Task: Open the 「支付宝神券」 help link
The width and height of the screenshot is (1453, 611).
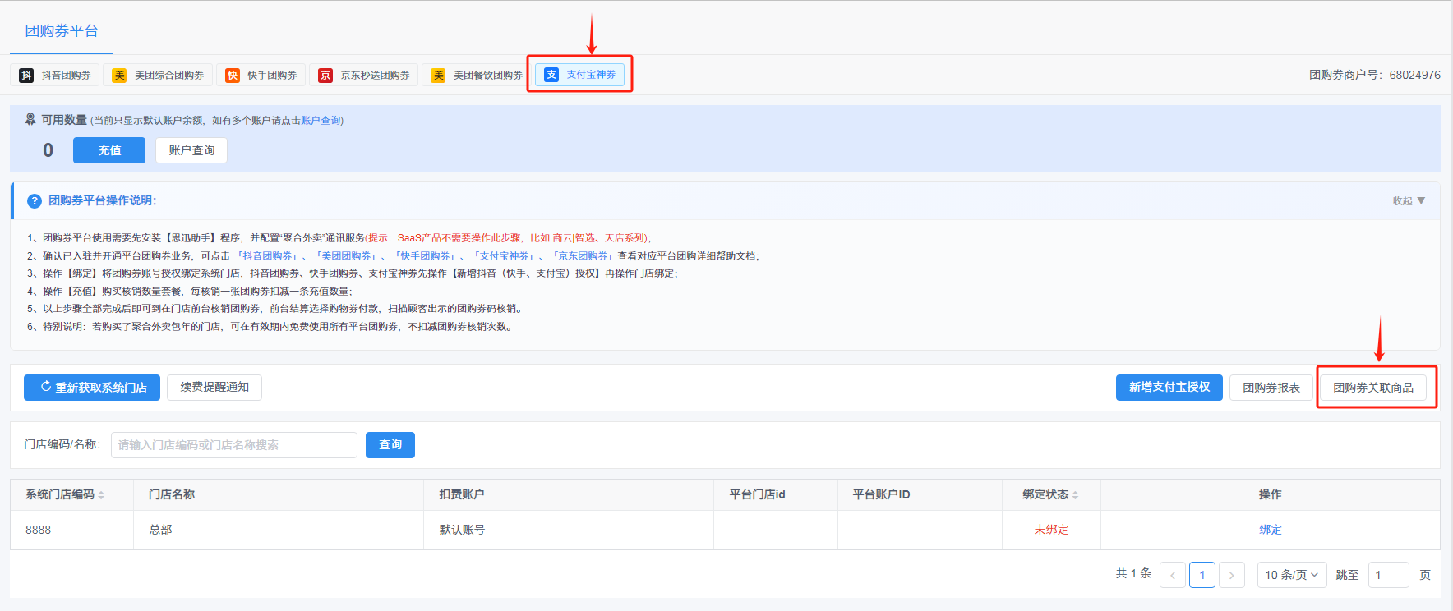Action: point(505,256)
